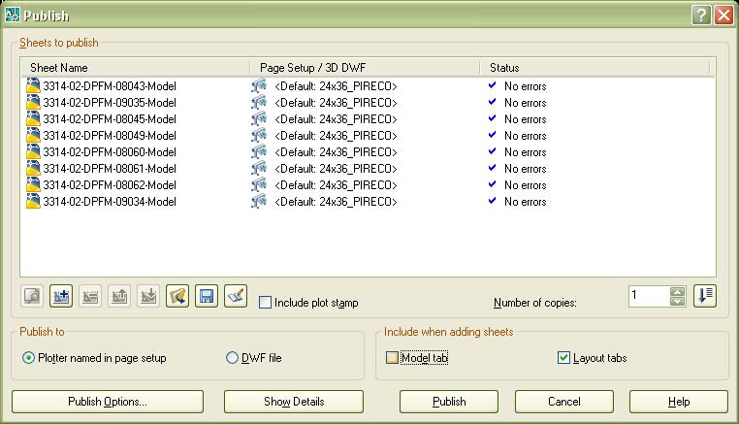The height and width of the screenshot is (424, 739).
Task: Open Plot Stamp Settings brush icon
Action: click(236, 296)
